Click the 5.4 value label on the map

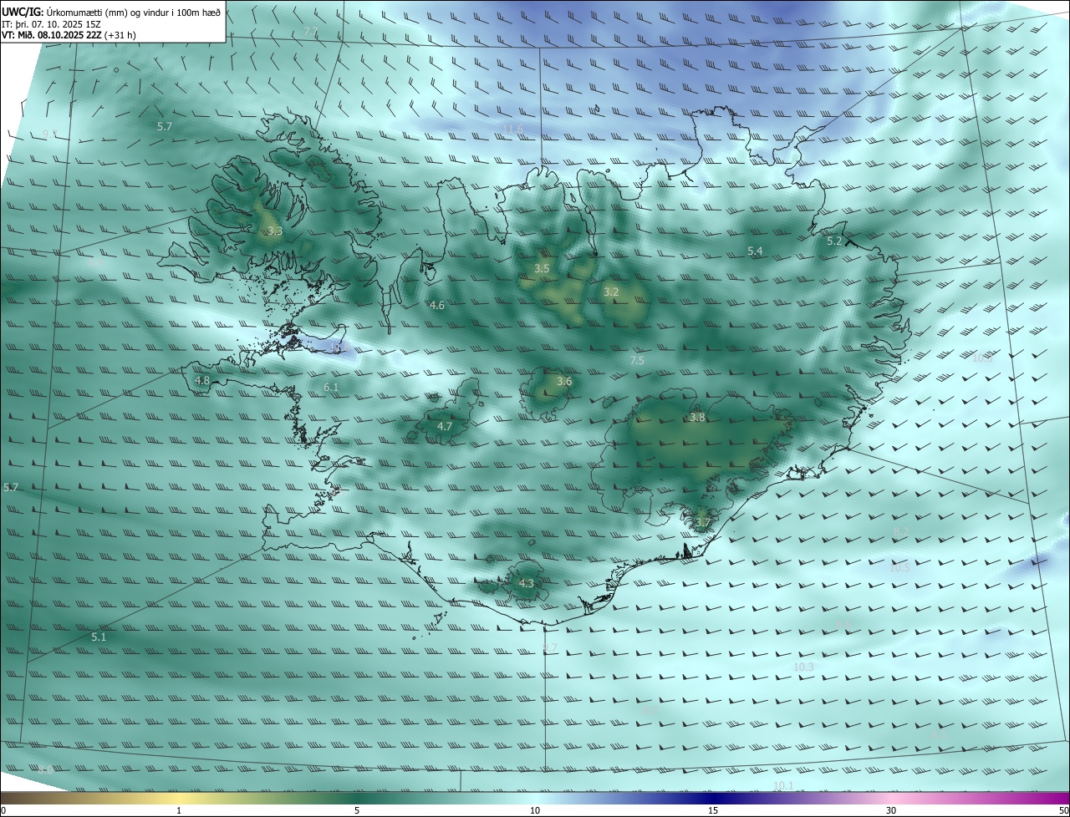(x=755, y=251)
